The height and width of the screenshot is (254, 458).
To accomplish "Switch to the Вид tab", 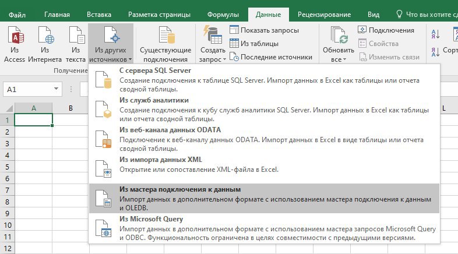I will 374,15.
